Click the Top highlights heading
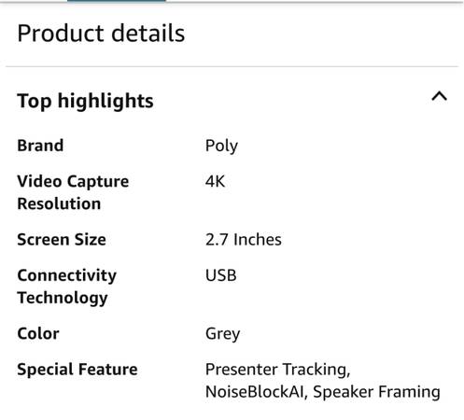The width and height of the screenshot is (464, 420). pos(85,102)
